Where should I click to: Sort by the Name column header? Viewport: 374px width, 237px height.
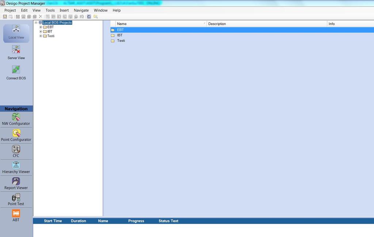(161, 24)
